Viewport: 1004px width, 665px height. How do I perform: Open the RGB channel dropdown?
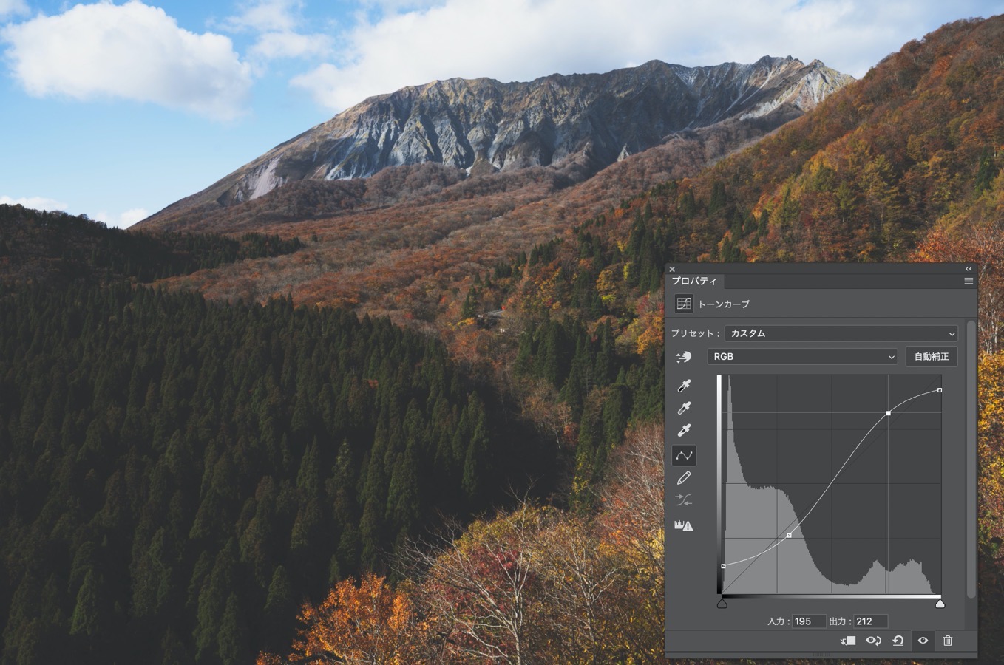coord(802,356)
